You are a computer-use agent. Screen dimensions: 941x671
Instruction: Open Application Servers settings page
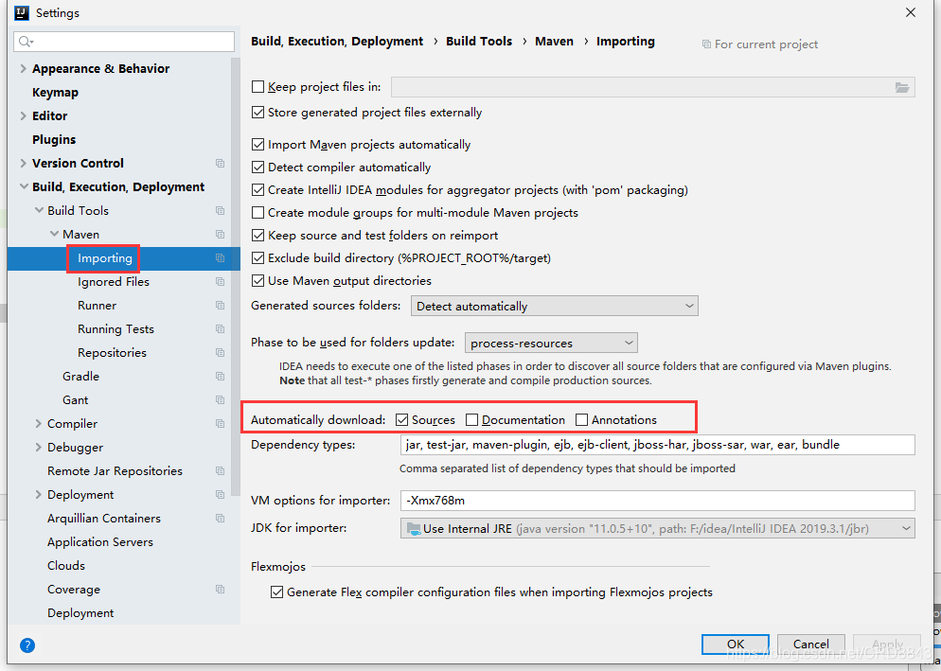pyautogui.click(x=100, y=542)
